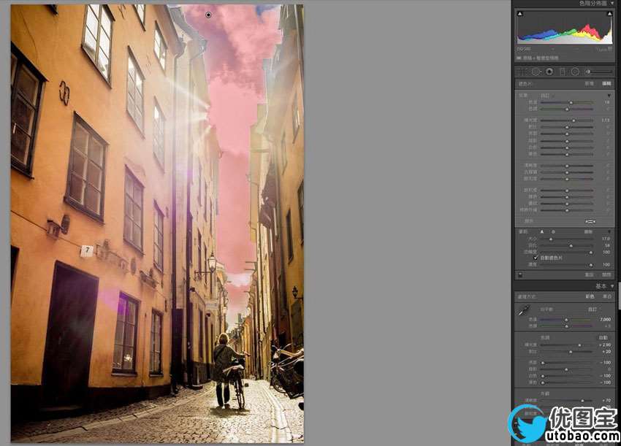
Task: Adjust brush panel Clarity slider handle
Action: 567,166
